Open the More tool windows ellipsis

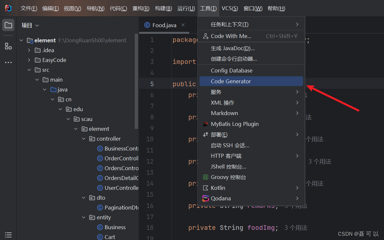8,62
